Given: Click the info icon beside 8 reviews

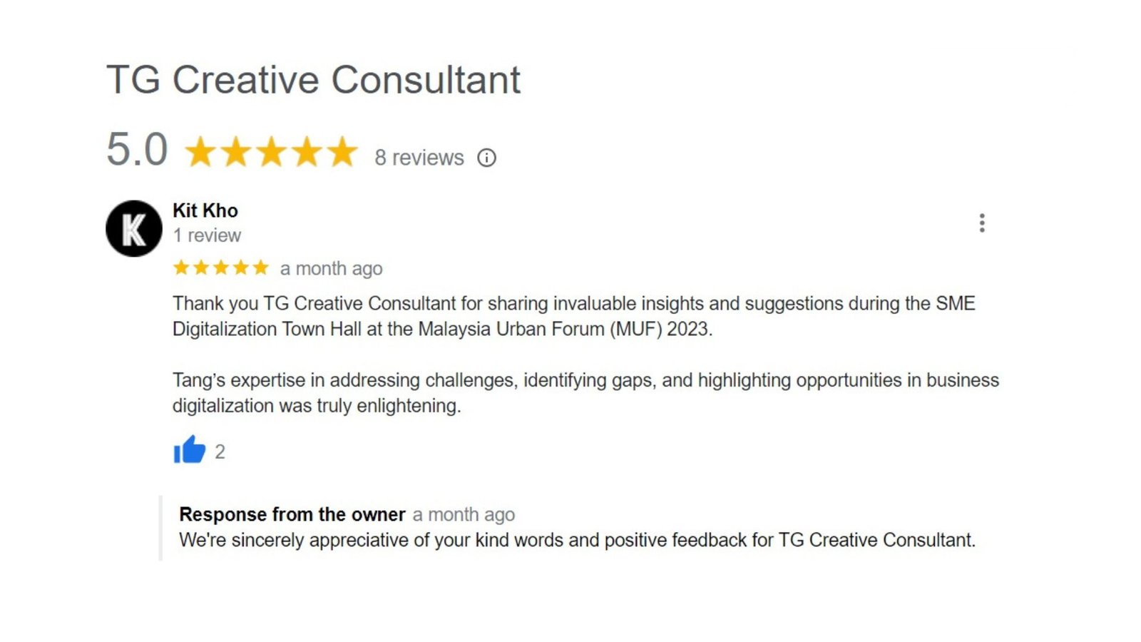Looking at the screenshot, I should click(x=486, y=158).
